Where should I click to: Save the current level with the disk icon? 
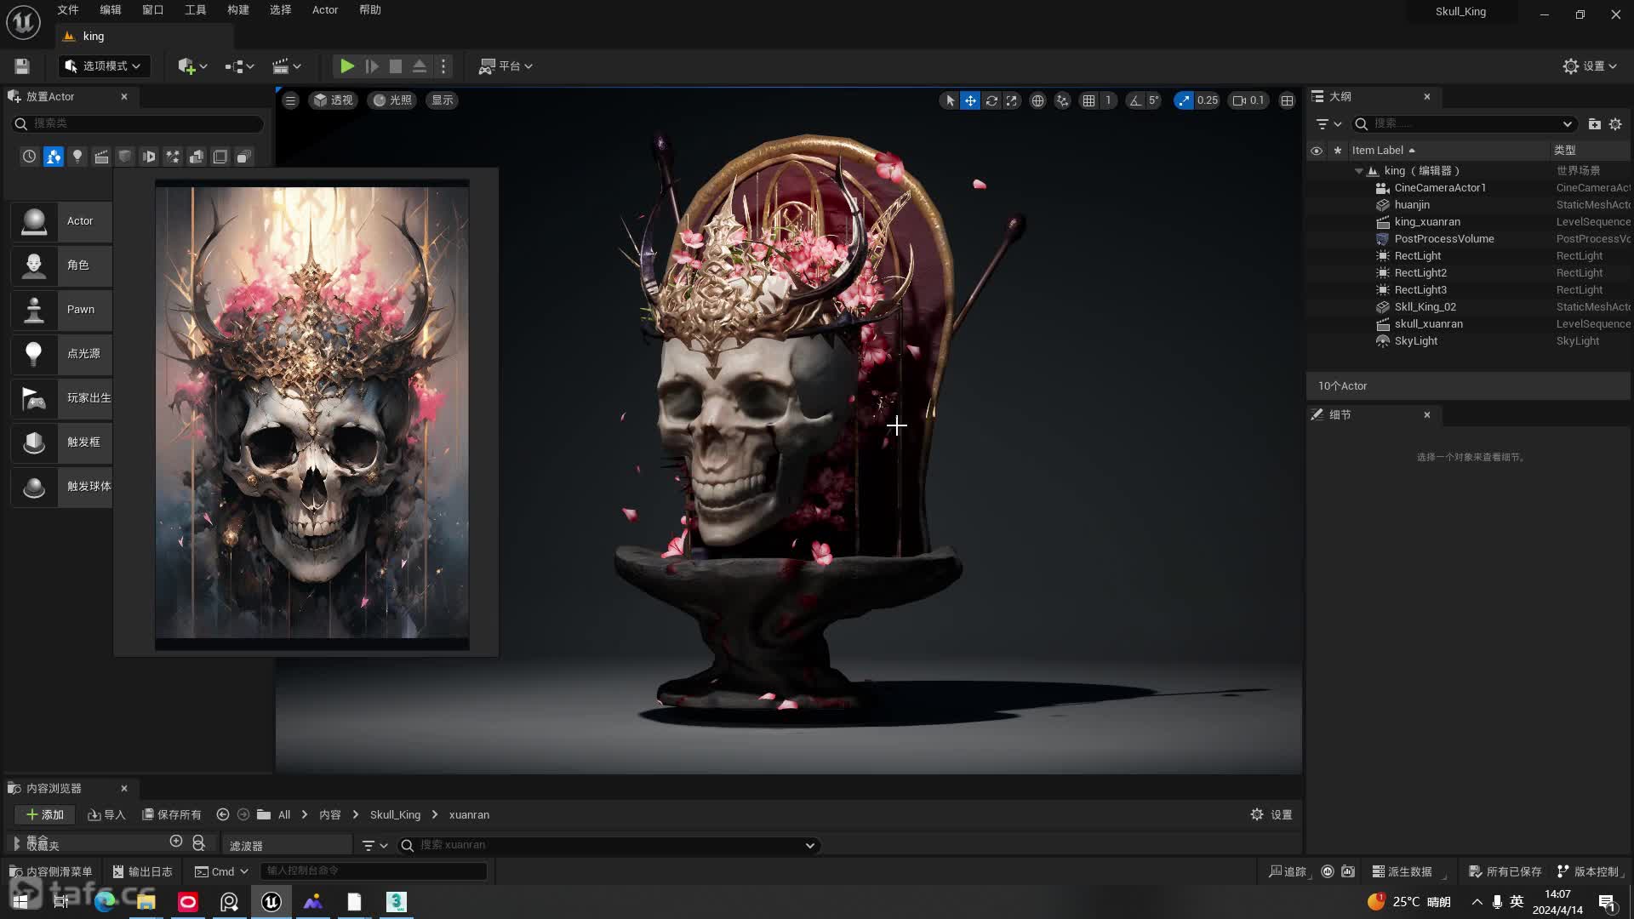tap(22, 66)
